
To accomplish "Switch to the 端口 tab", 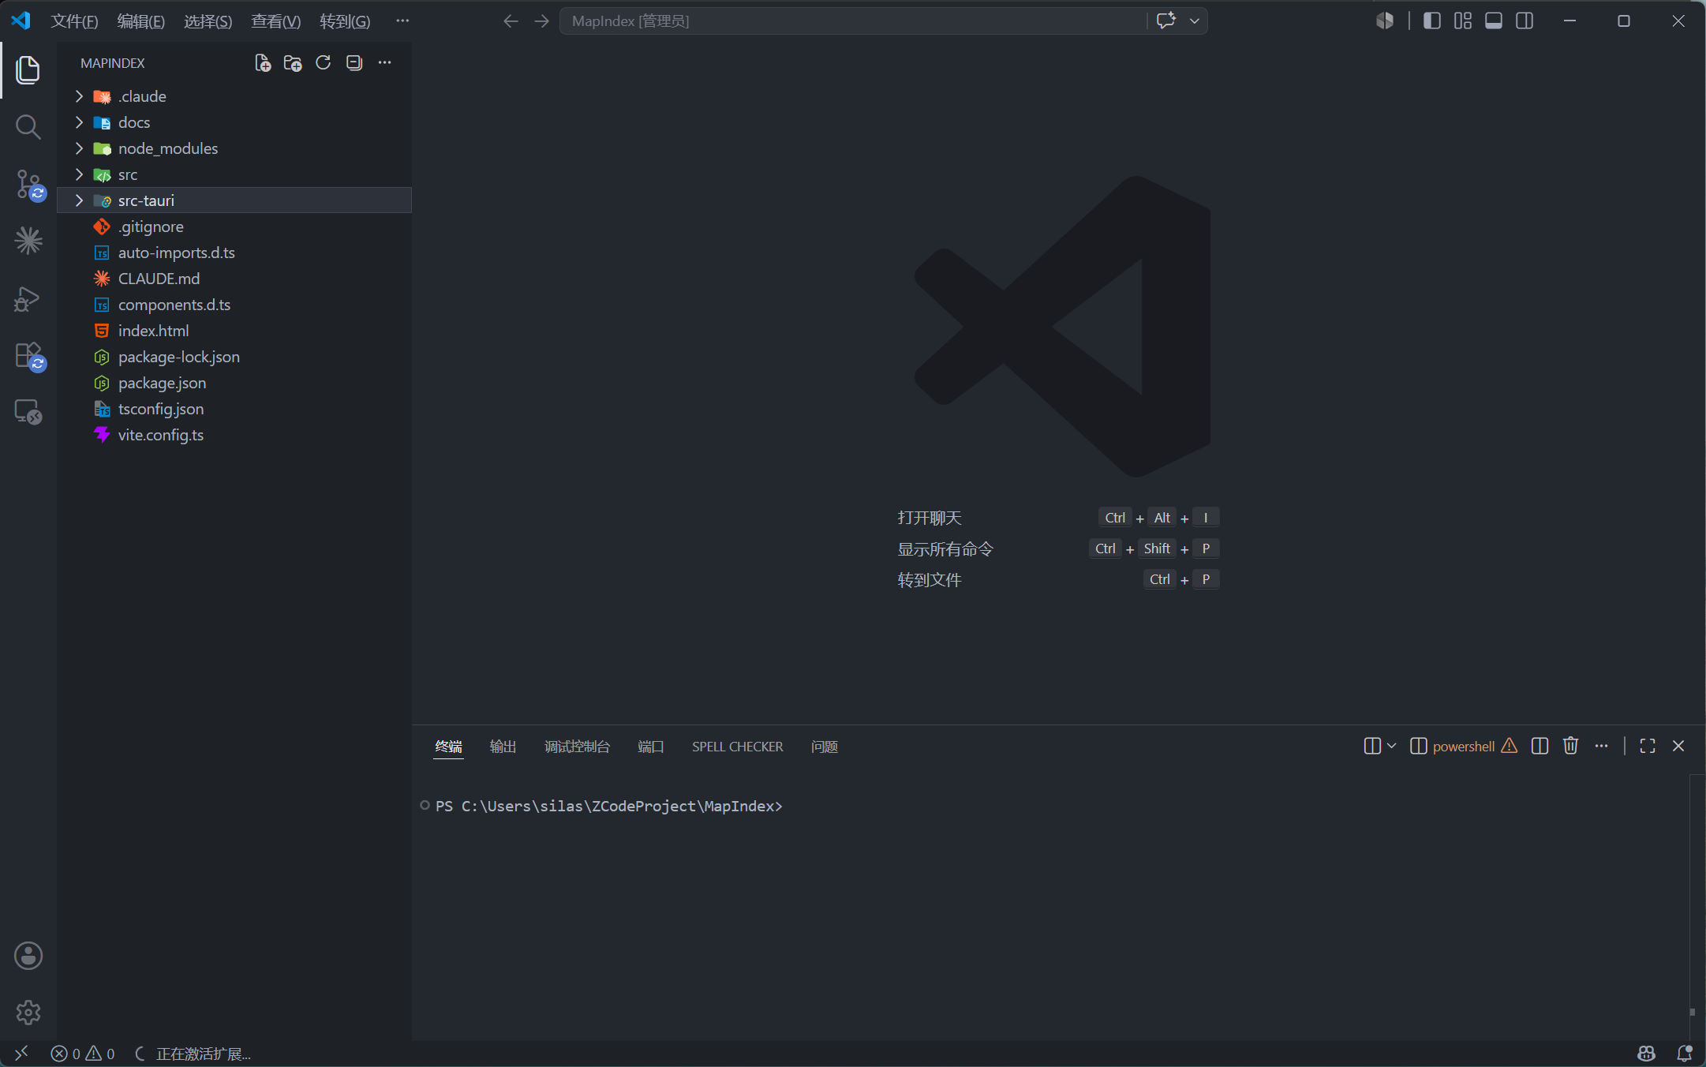I will pyautogui.click(x=650, y=747).
